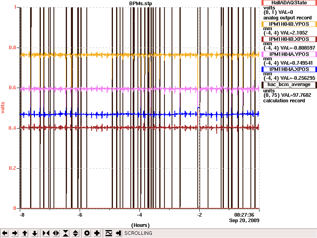Click the plus icon in the toolbar

coord(97,233)
